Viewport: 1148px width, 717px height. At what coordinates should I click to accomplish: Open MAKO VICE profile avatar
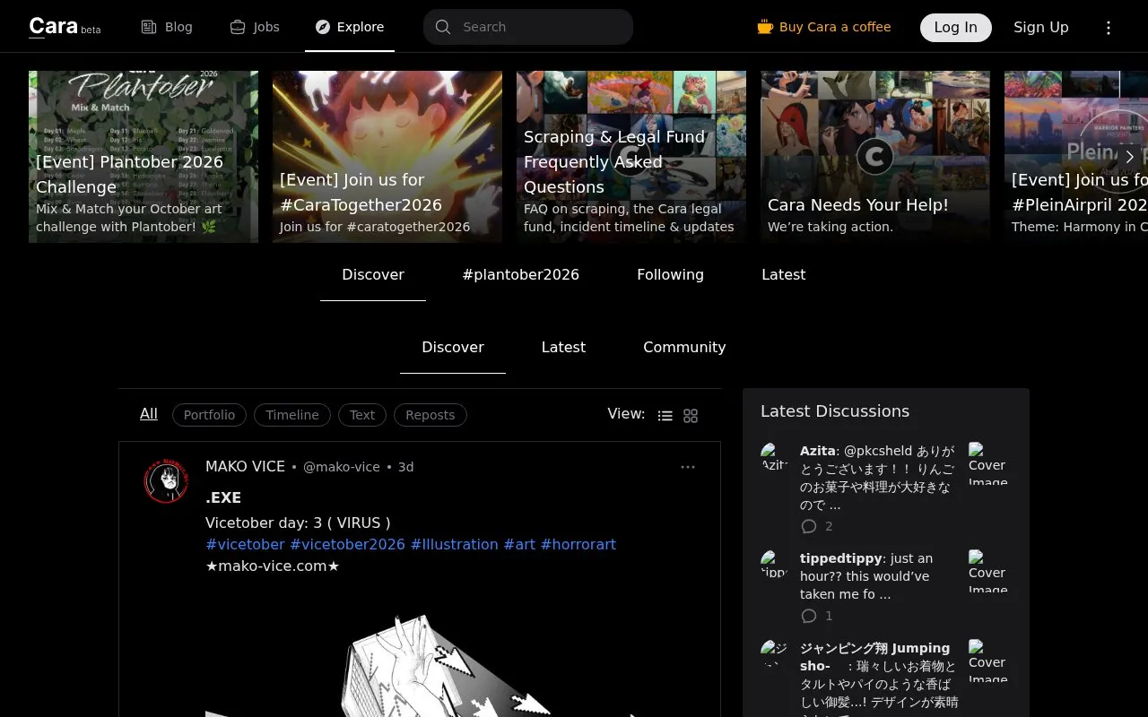tap(166, 481)
